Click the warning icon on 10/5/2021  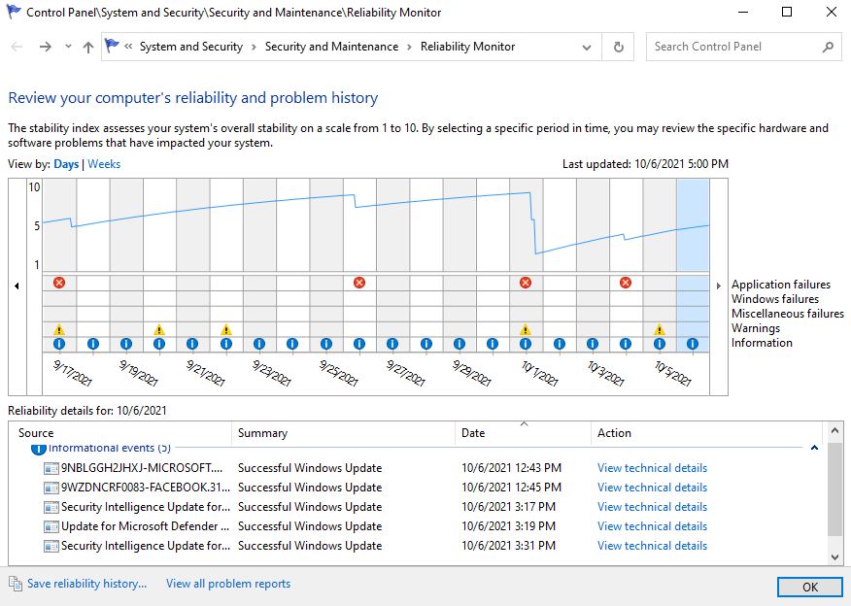(659, 329)
